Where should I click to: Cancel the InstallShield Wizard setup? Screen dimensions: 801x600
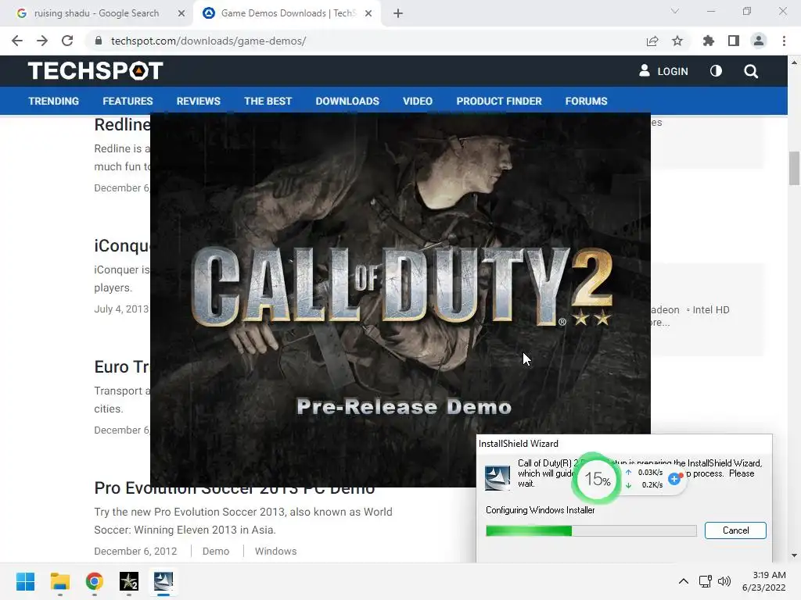click(735, 530)
